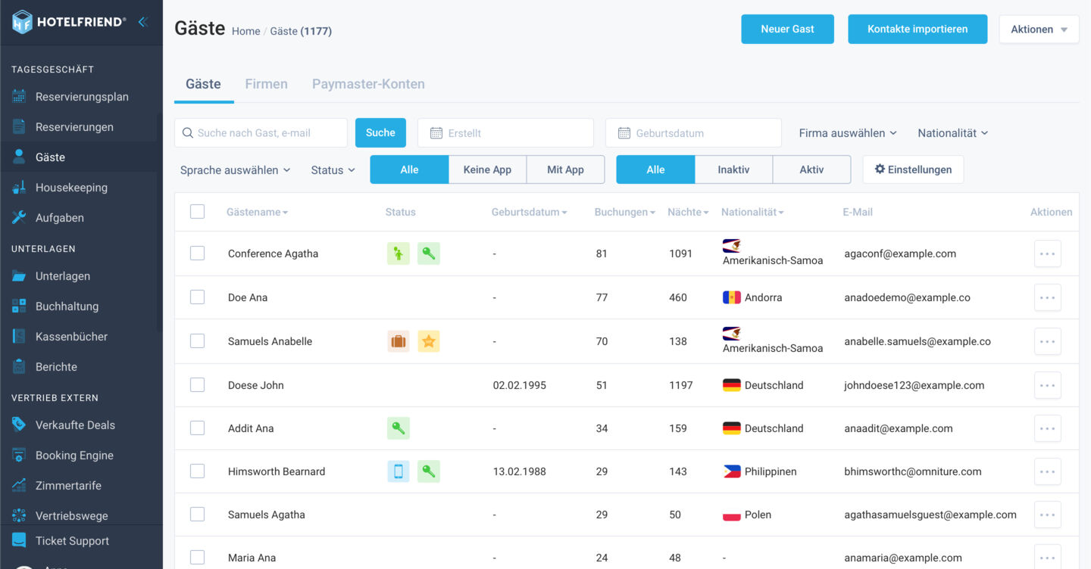The height and width of the screenshot is (569, 1091).
Task: Click the Gäste person icon
Action: point(19,157)
